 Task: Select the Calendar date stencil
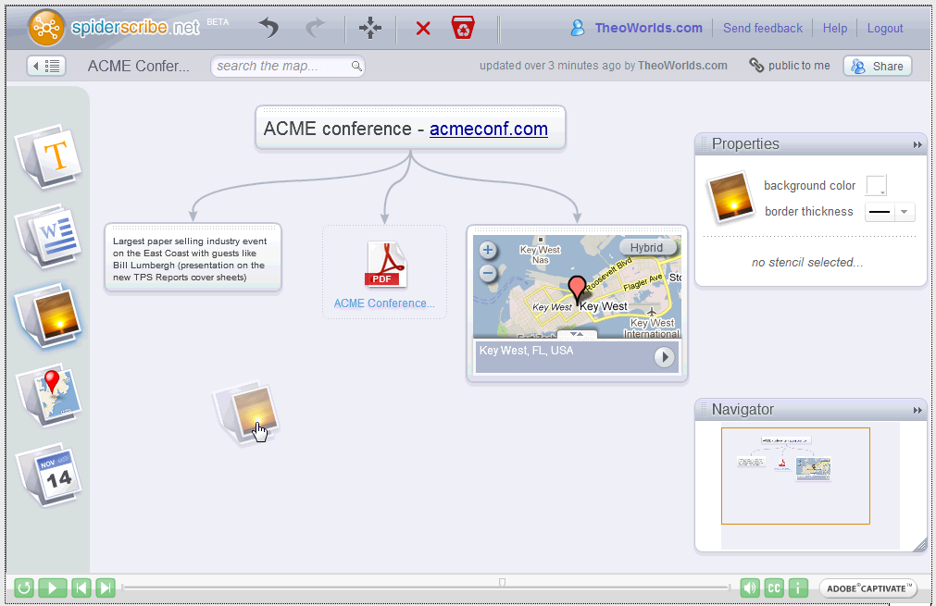(51, 474)
